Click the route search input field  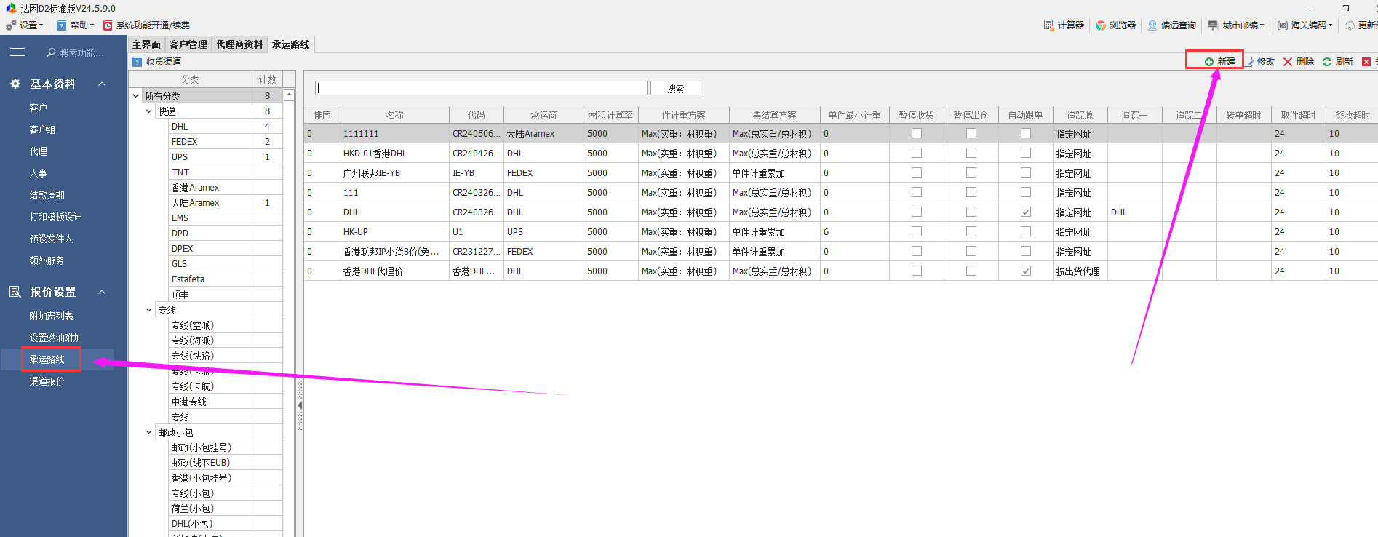click(x=480, y=88)
